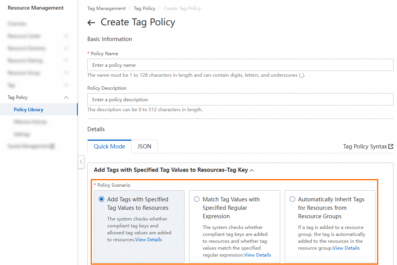The width and height of the screenshot is (397, 265).
Task: Open Policy Library in the sidebar
Action: pyautogui.click(x=28, y=110)
